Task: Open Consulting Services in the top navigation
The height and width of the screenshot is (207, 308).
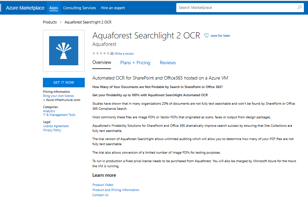Action: point(79,8)
